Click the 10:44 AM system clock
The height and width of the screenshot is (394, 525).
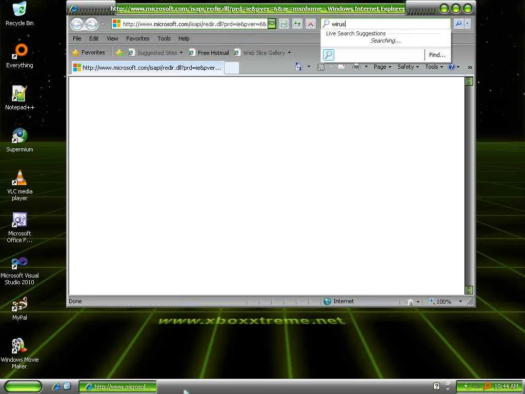(x=506, y=387)
